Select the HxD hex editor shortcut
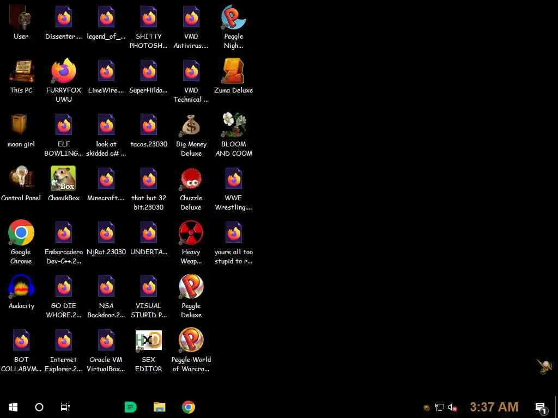The width and height of the screenshot is (558, 418). tap(148, 341)
